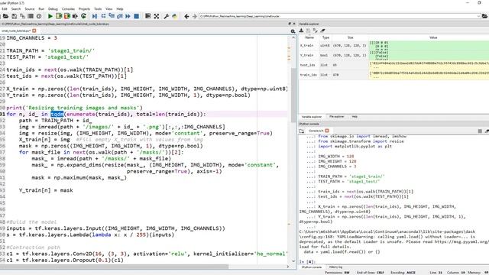
Task: Close the unet_nuclei_tutorial.py tab
Action: pos(34,31)
